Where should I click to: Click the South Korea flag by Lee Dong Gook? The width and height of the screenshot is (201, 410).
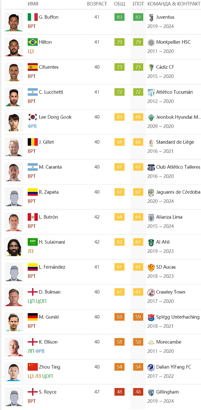32,117
